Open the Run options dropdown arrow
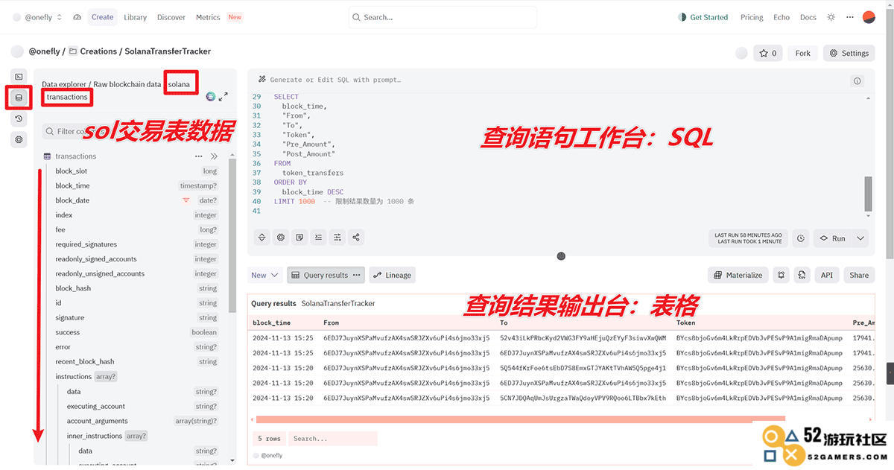Screen dimensions: 894x470 [x=860, y=238]
